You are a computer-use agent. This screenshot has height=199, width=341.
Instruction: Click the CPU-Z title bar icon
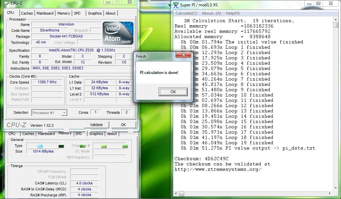pos(6,3)
